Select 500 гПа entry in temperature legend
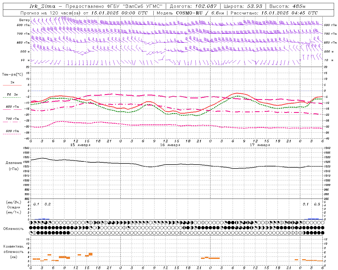This screenshot has height=270, width=338. (12, 131)
